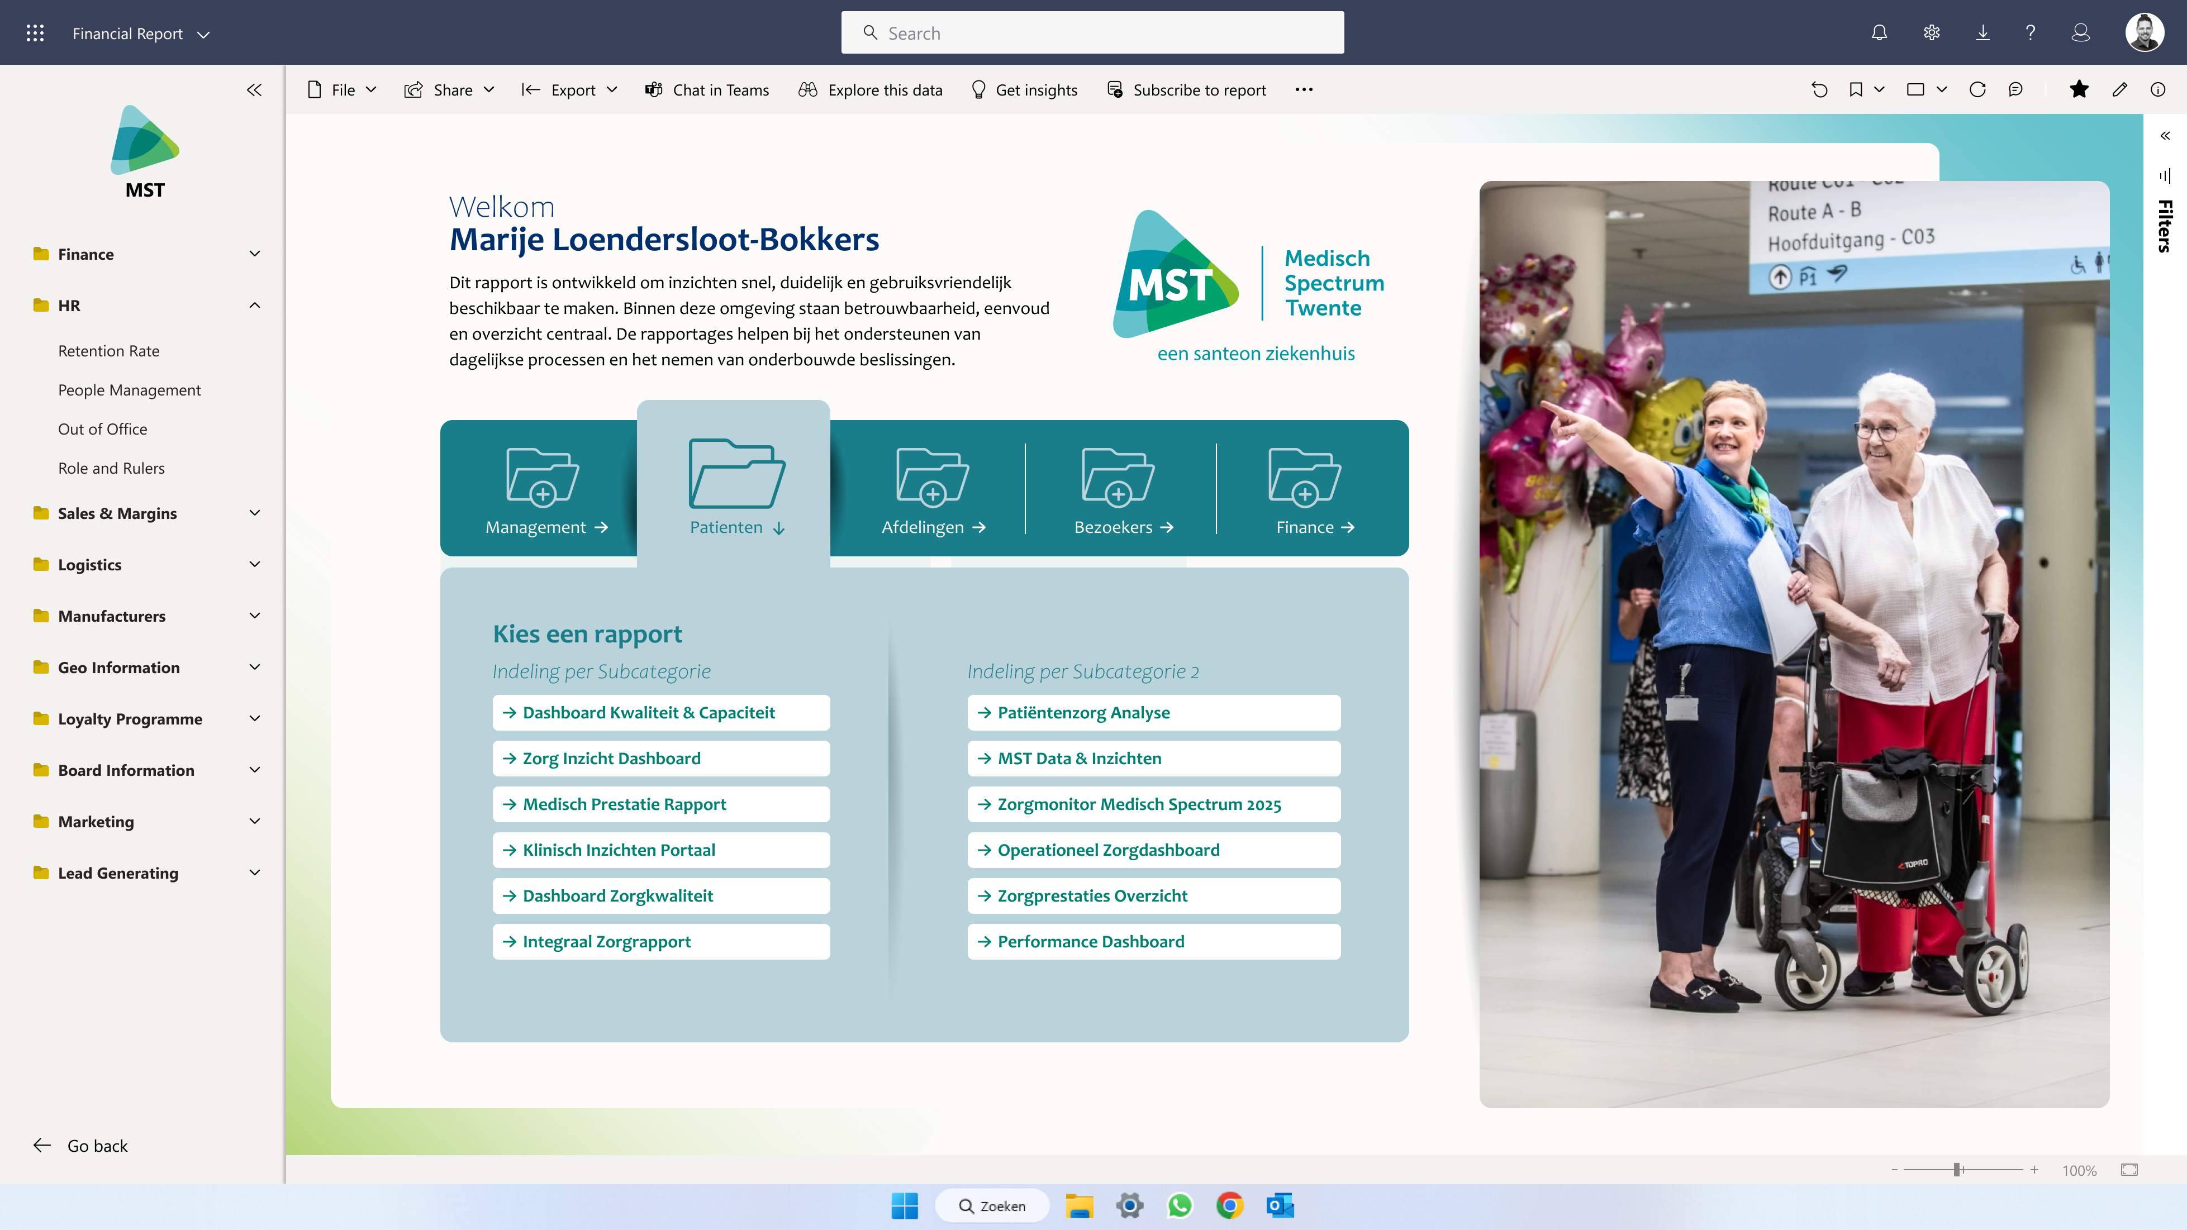2187x1230 pixels.
Task: Open the notifications bell icon
Action: click(1879, 33)
